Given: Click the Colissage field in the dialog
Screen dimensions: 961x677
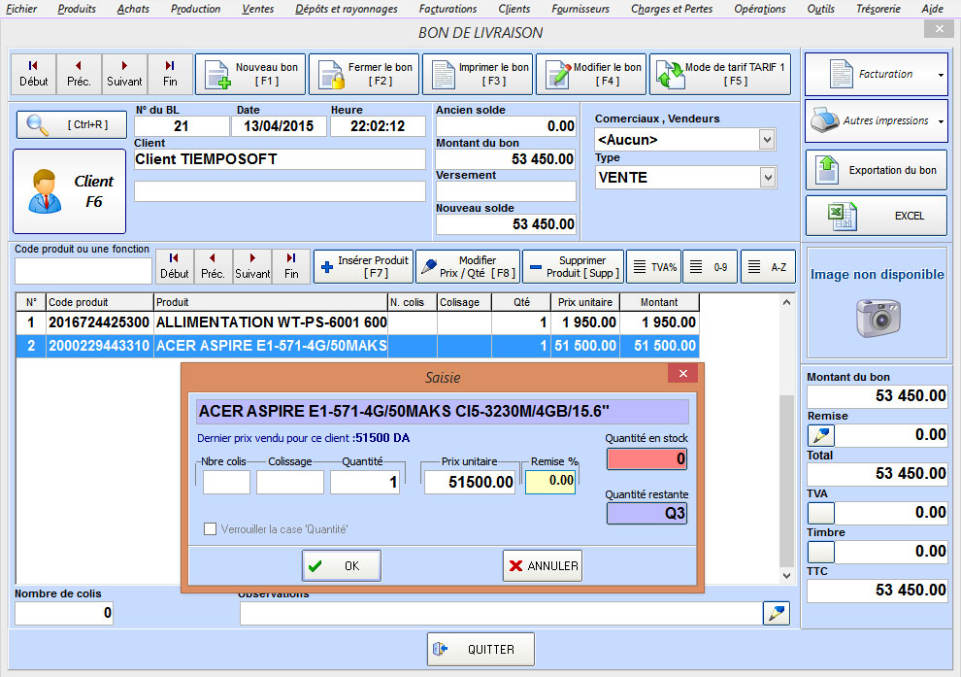Looking at the screenshot, I should coord(290,482).
